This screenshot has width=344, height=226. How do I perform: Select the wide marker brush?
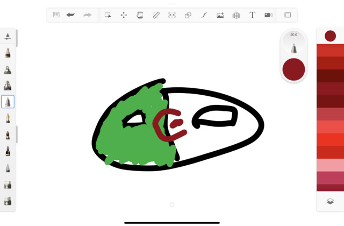click(x=8, y=86)
